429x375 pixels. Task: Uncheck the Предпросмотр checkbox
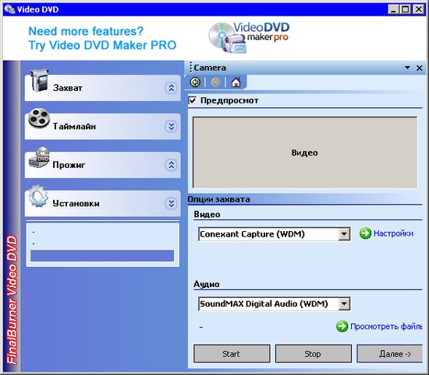tap(193, 100)
